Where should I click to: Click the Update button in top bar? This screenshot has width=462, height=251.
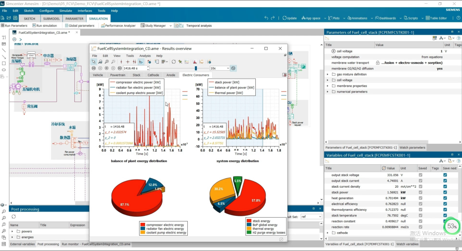click(x=290, y=18)
